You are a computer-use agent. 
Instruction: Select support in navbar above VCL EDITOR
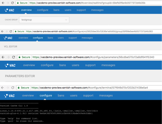click(x=73, y=38)
